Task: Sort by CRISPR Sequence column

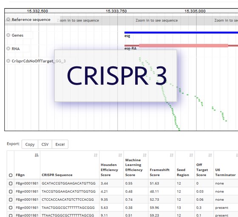Action: [x=96, y=155]
